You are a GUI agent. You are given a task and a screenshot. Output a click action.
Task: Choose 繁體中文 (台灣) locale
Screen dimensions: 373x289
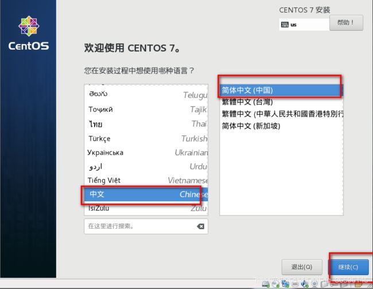click(281, 102)
